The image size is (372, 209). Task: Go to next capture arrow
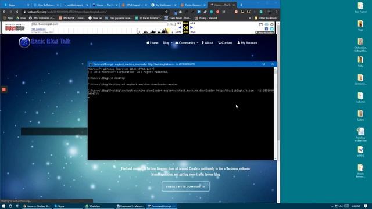click(191, 27)
